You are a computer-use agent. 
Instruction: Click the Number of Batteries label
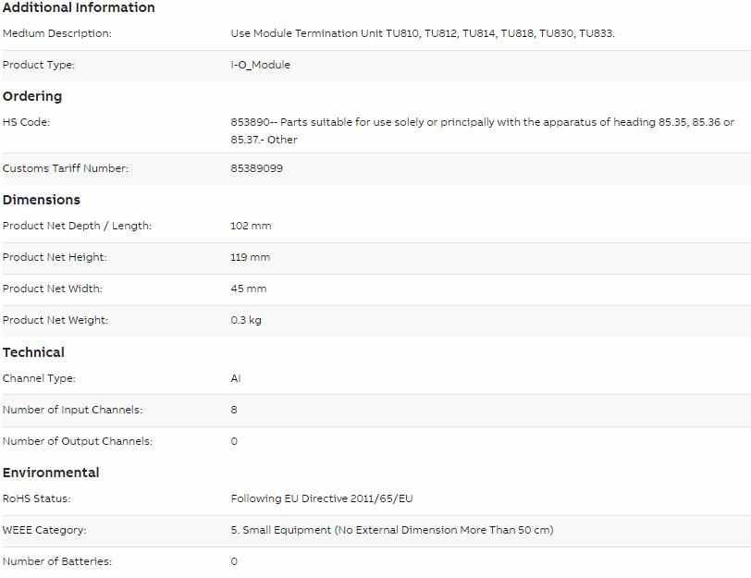tap(57, 561)
